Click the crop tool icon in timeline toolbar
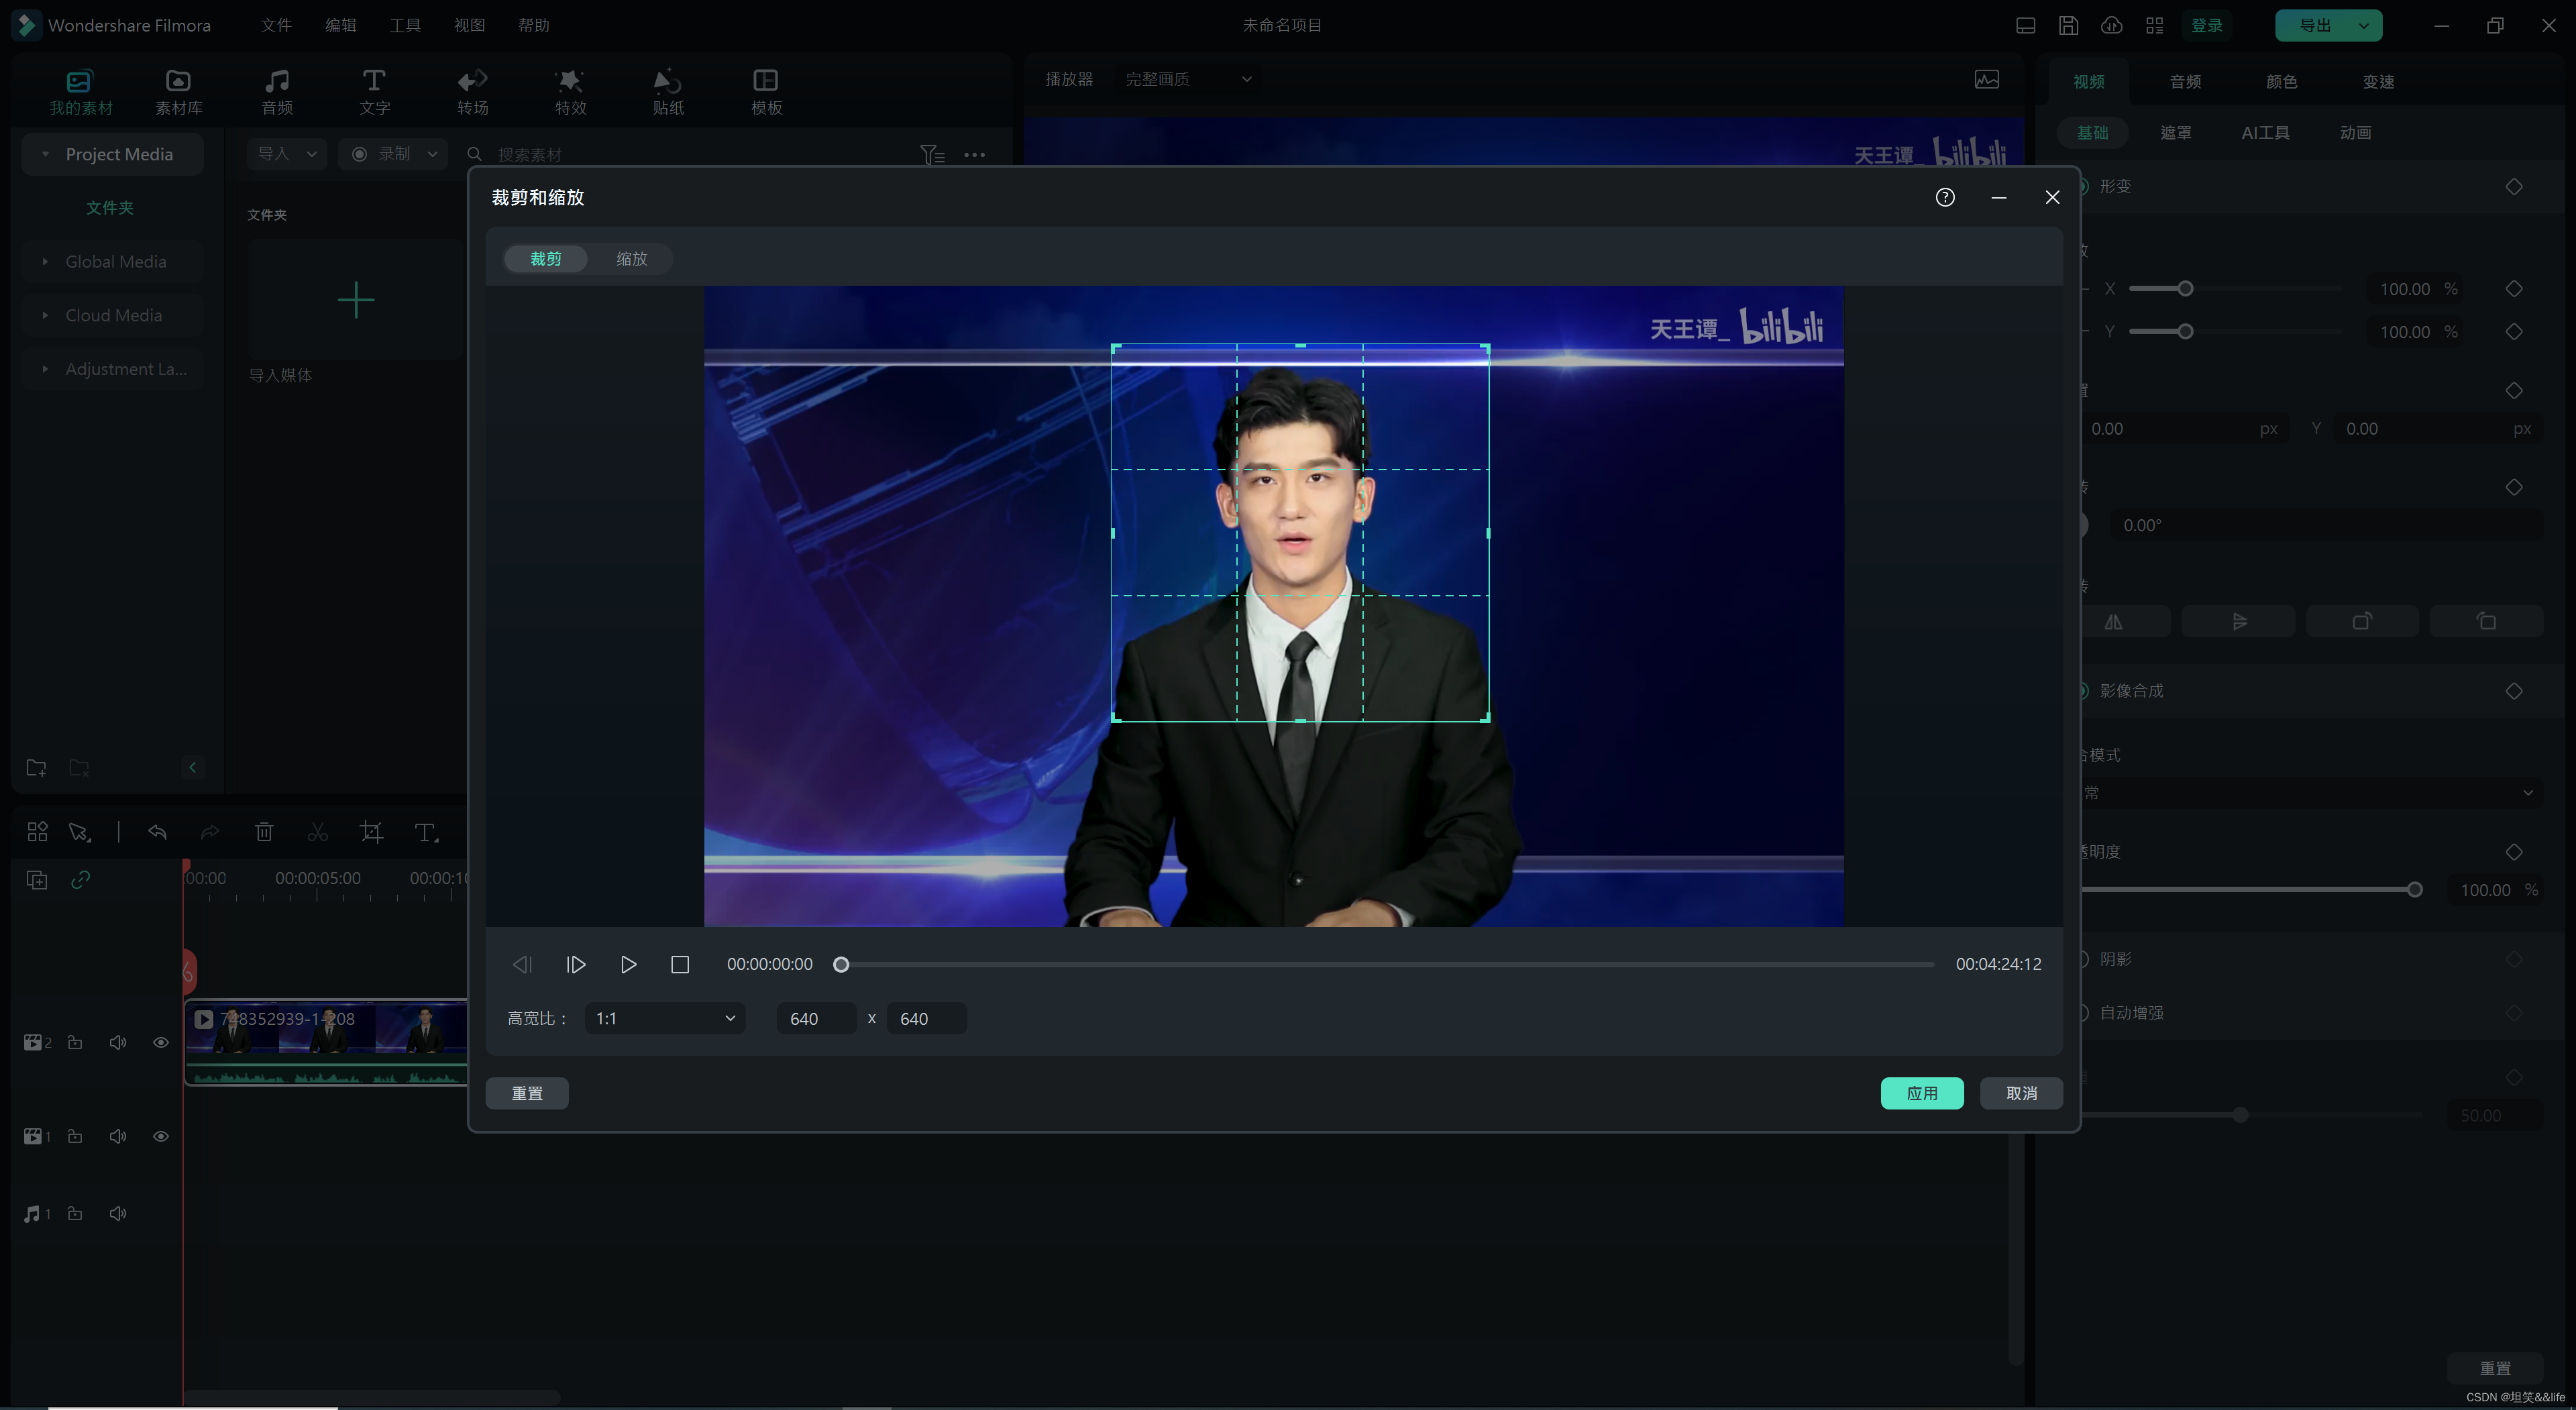 371,832
